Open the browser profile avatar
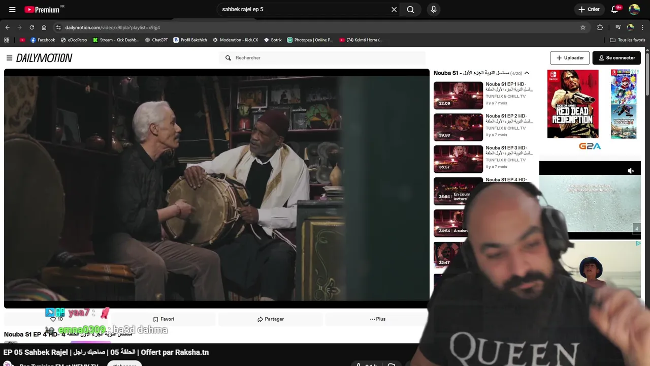The image size is (650, 366). tap(630, 27)
